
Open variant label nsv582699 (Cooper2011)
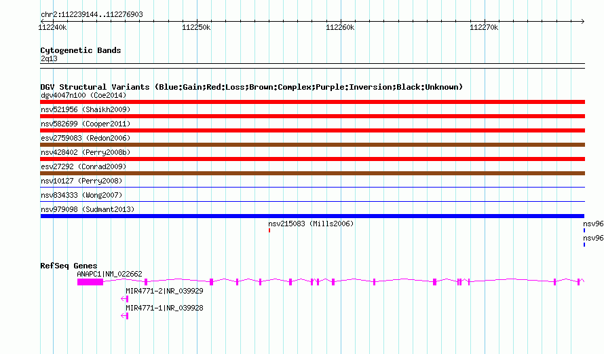86,124
